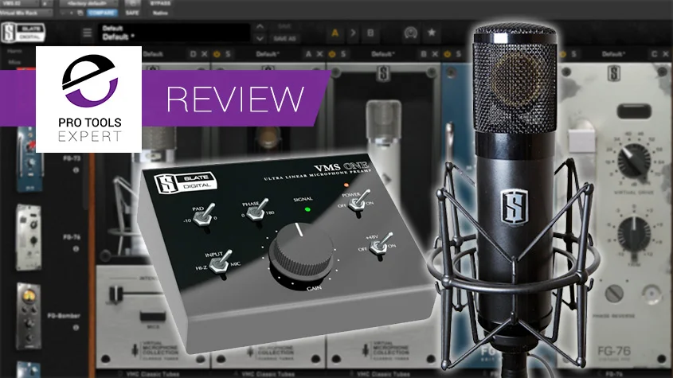The image size is (673, 378).
Task: Open Default preset name of slot B module
Action: (x=382, y=54)
